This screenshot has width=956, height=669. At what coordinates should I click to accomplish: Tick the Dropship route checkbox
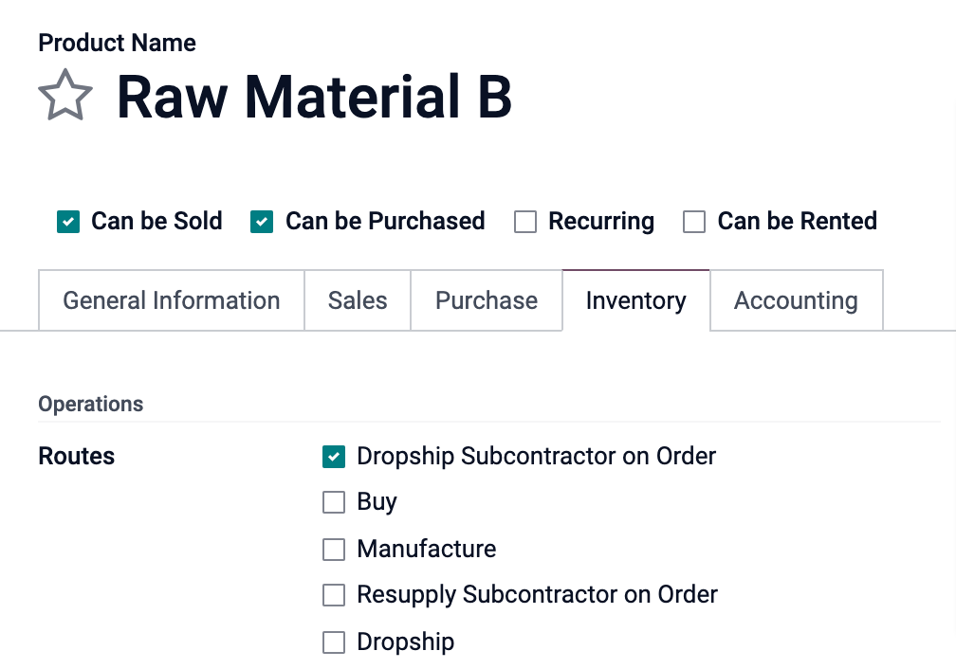[x=334, y=642]
